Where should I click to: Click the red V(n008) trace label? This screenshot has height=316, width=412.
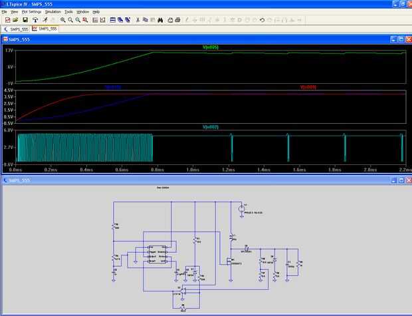point(307,87)
